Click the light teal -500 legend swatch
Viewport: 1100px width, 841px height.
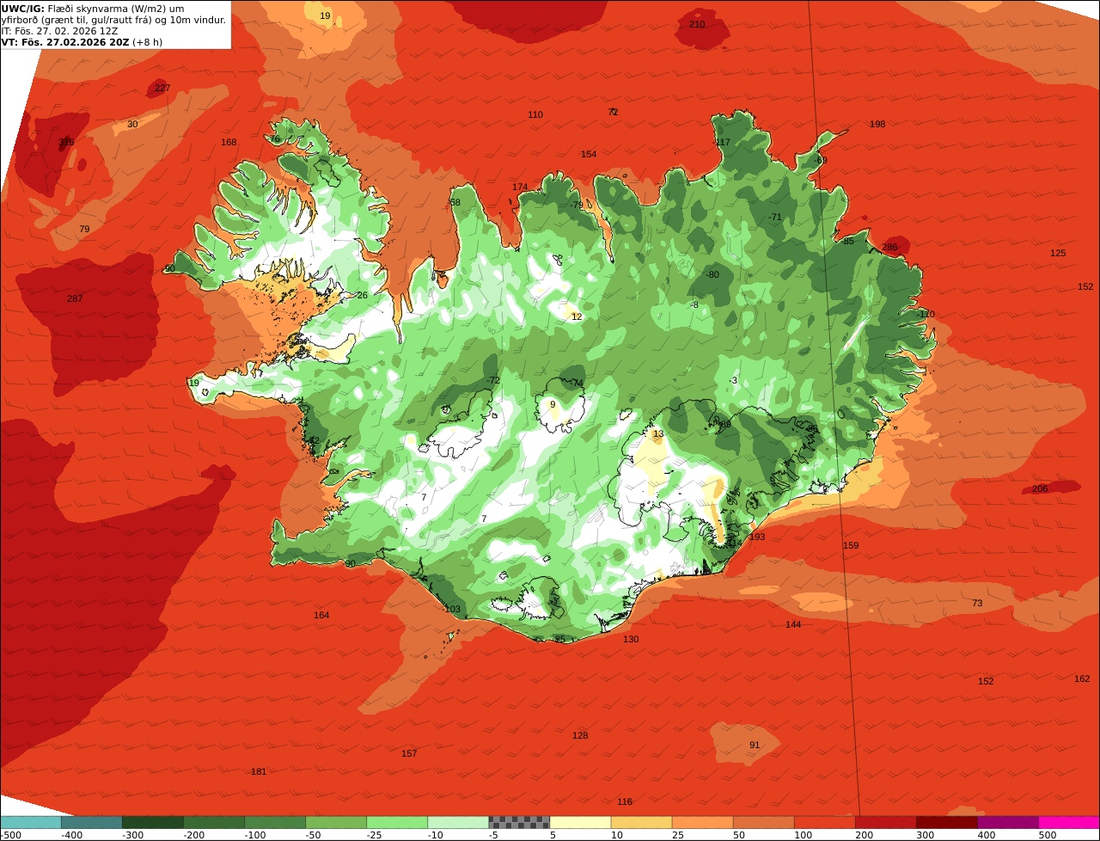pos(30,822)
